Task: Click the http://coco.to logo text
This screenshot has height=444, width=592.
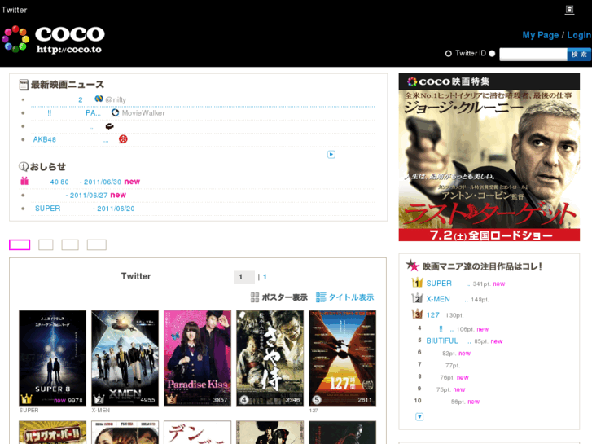Action: tap(69, 50)
